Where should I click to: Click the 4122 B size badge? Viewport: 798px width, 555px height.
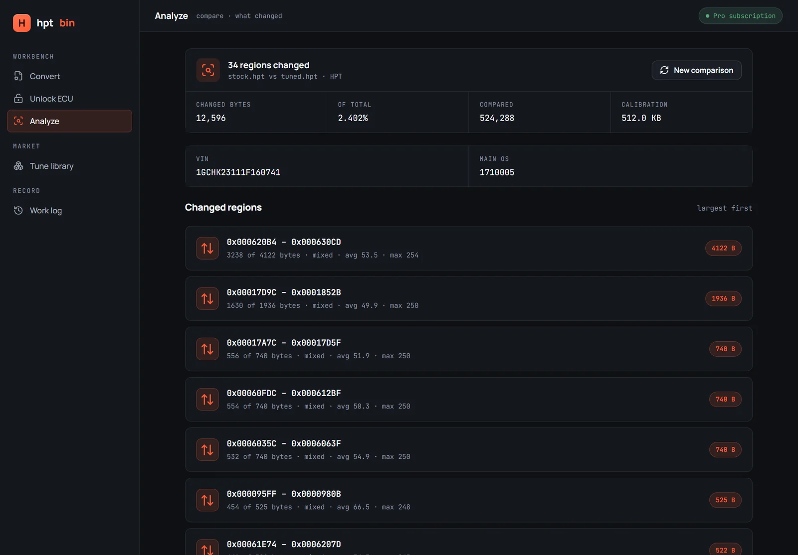pyautogui.click(x=723, y=248)
